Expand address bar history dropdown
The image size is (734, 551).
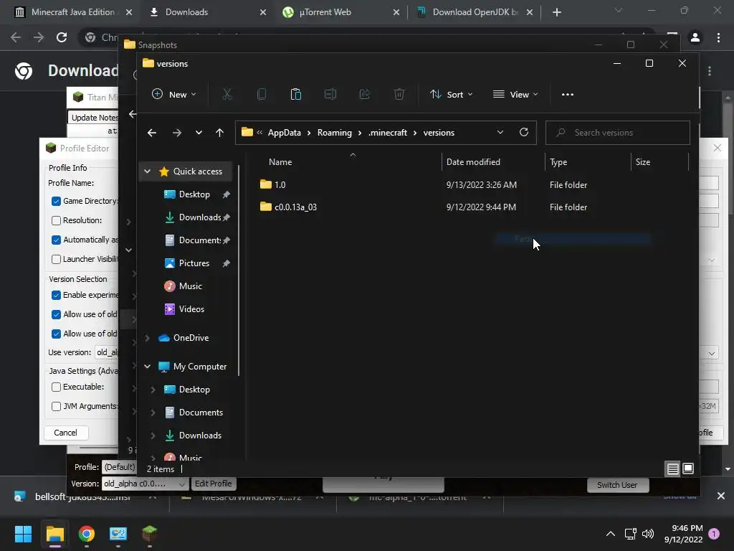coord(500,132)
